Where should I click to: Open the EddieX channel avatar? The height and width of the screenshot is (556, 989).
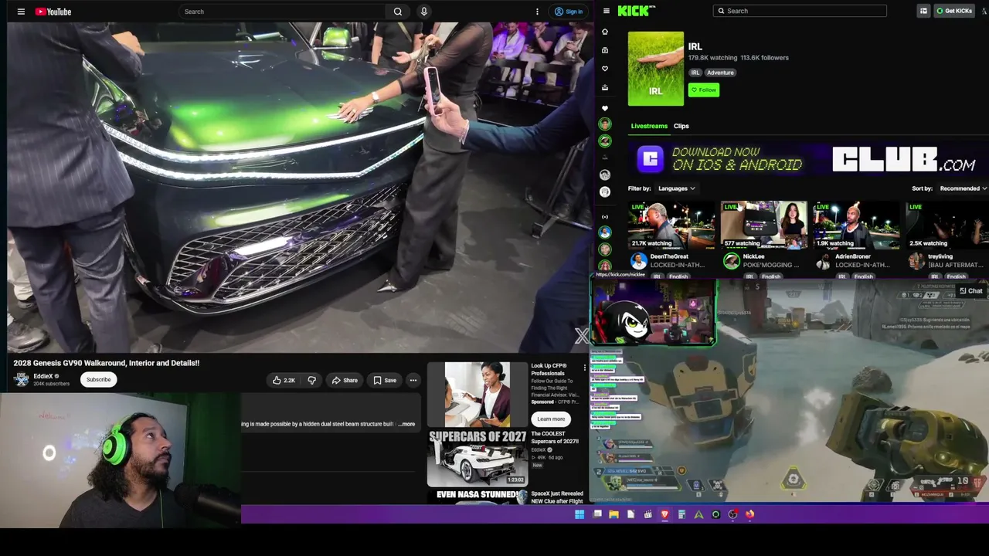pos(22,379)
